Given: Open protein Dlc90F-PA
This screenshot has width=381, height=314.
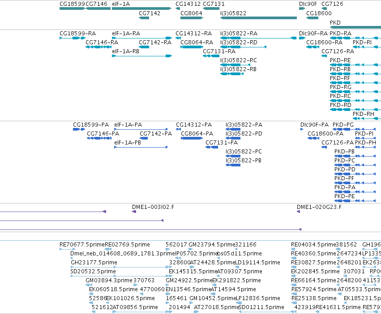Looking at the screenshot, I should click(x=314, y=125).
